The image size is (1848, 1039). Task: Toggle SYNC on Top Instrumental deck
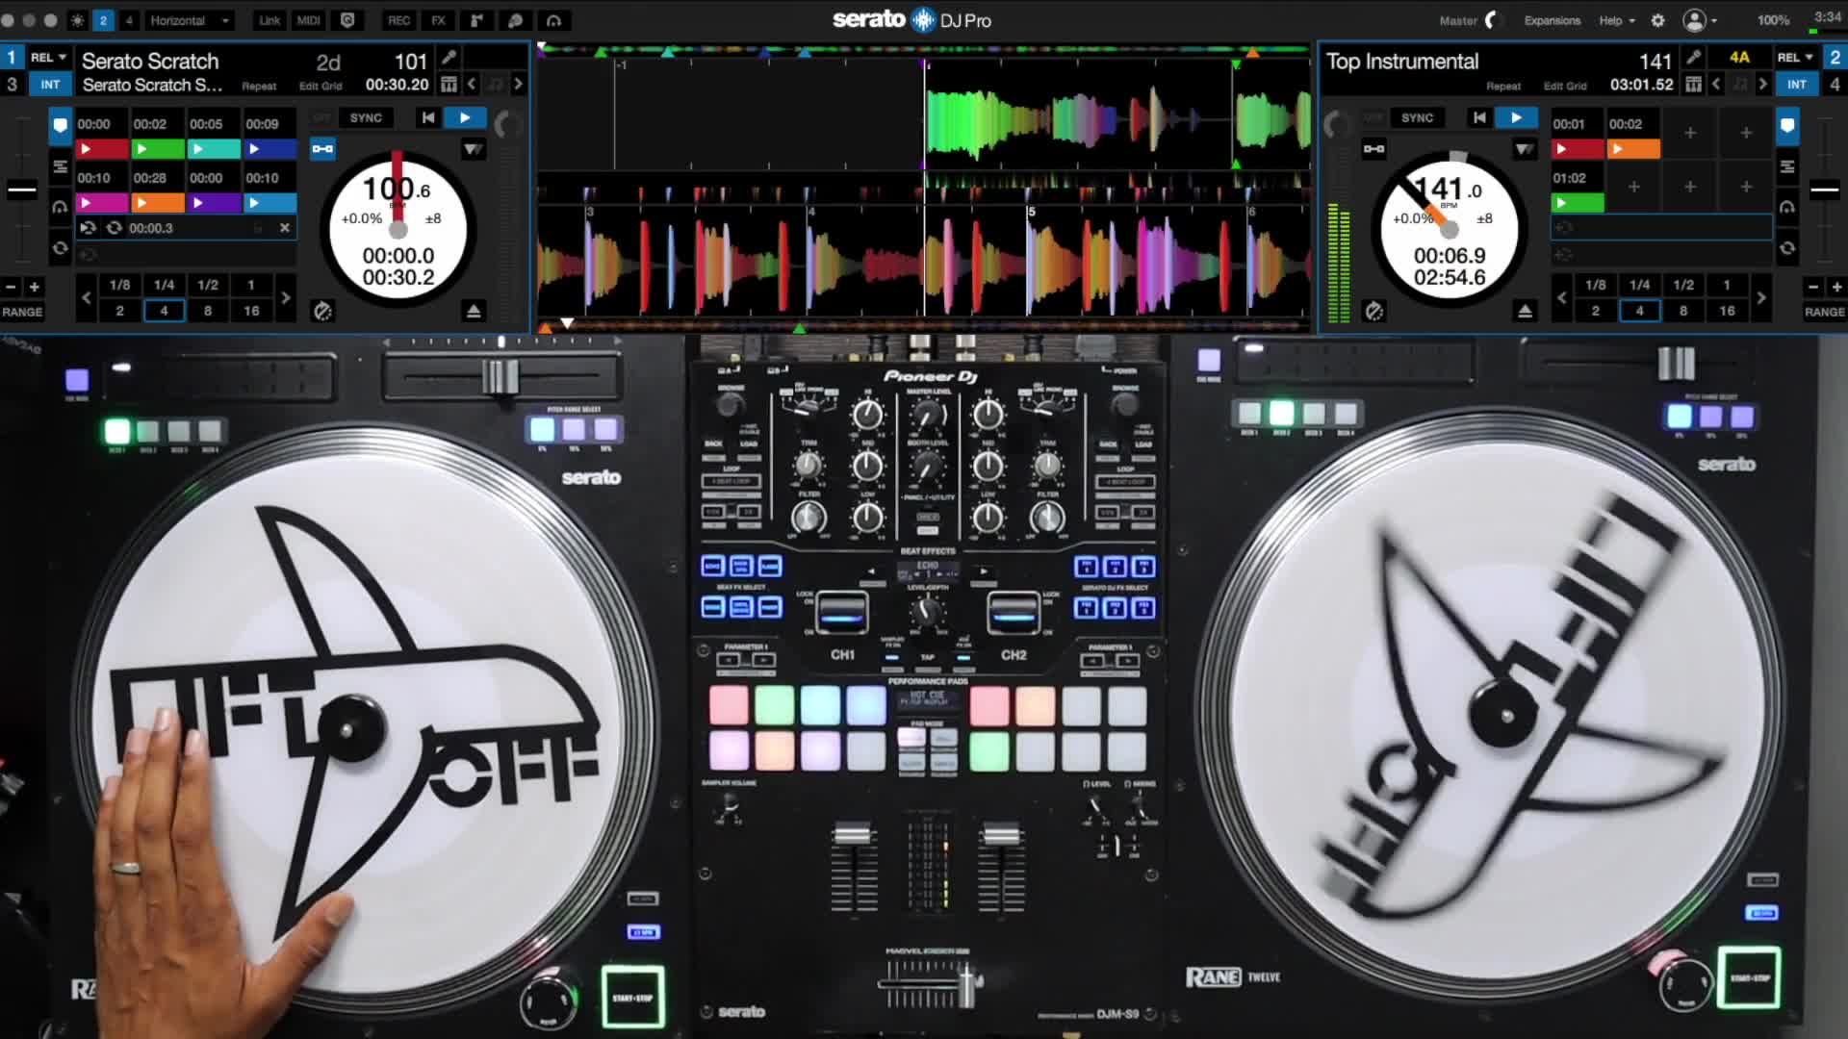pyautogui.click(x=1417, y=117)
